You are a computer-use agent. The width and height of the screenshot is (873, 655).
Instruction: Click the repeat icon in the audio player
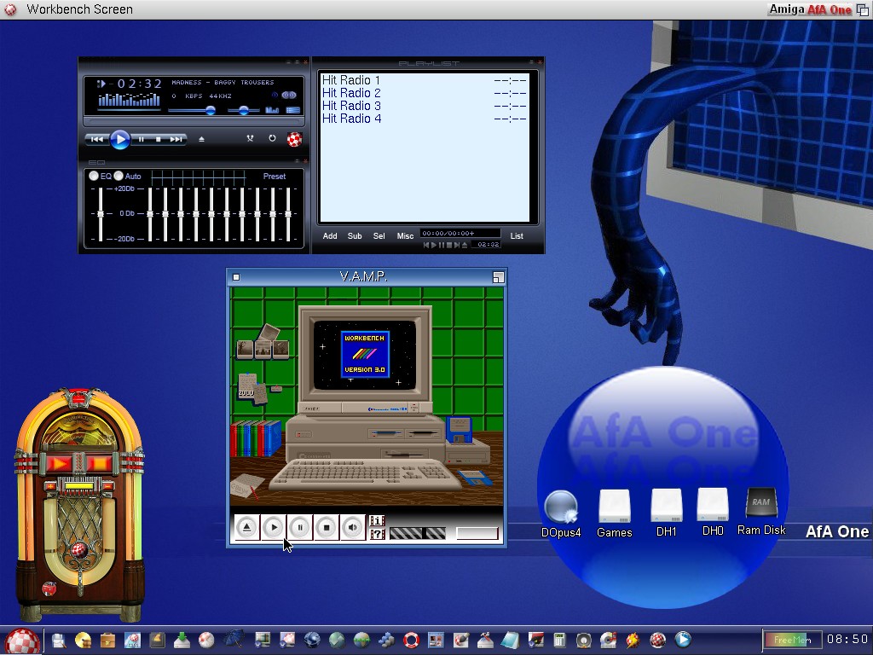(272, 138)
